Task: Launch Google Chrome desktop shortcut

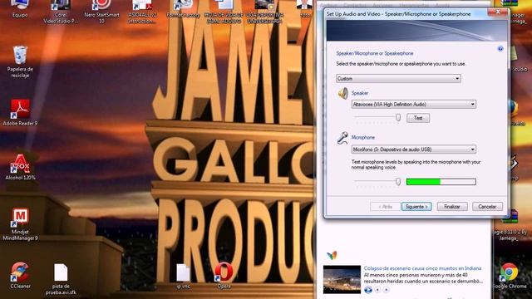Action: [510, 275]
